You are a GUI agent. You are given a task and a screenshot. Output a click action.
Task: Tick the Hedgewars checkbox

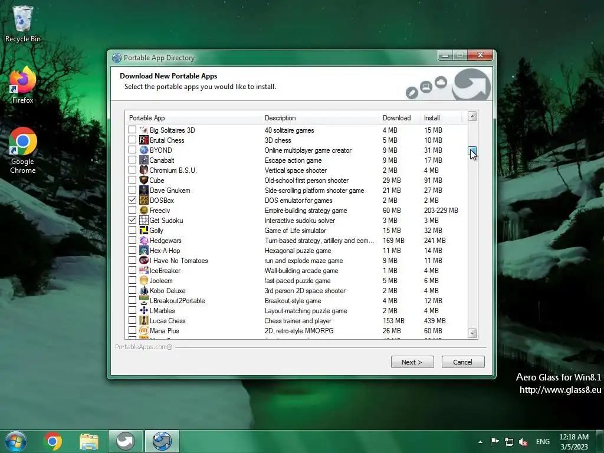point(132,240)
